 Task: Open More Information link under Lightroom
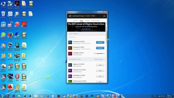tap(77, 66)
